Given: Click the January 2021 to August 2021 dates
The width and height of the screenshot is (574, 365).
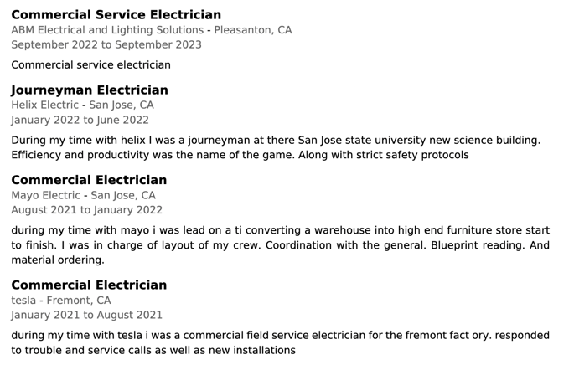Looking at the screenshot, I should point(87,315).
